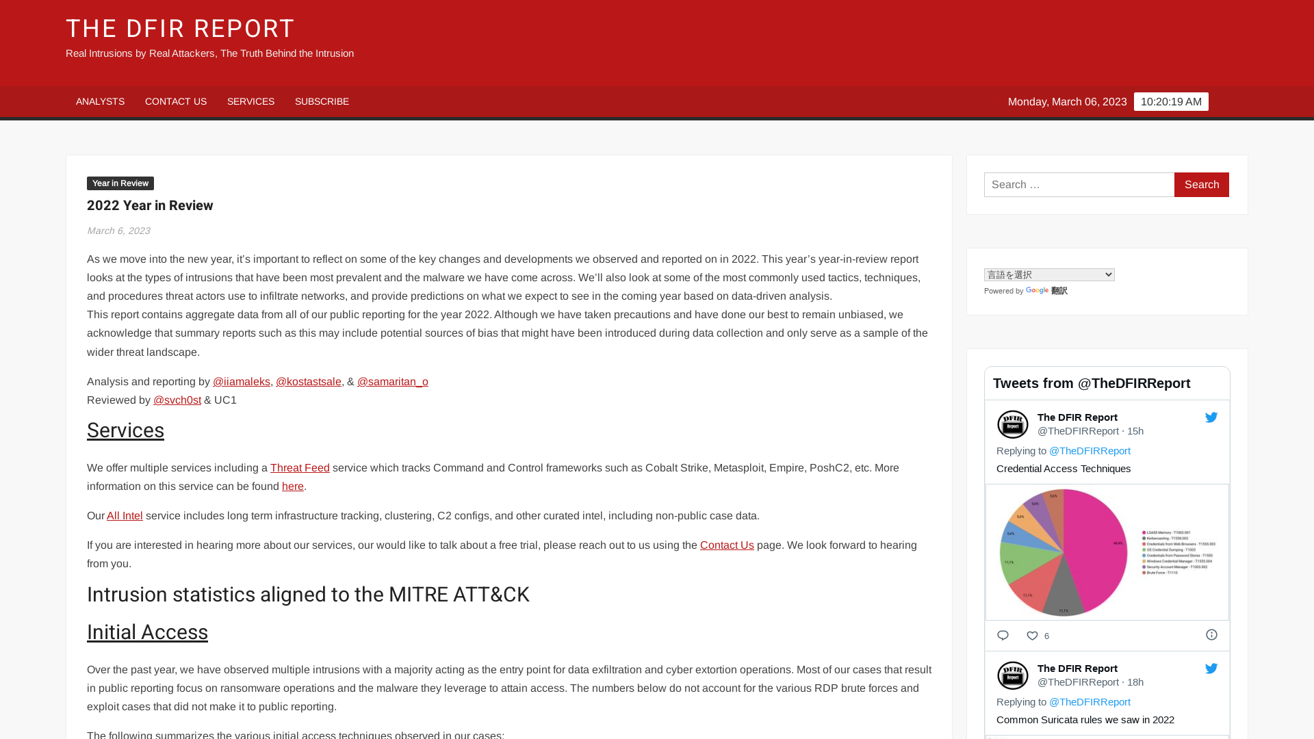Image resolution: width=1314 pixels, height=739 pixels.
Task: Click the Contact Us hyperlink
Action: pyautogui.click(x=727, y=544)
